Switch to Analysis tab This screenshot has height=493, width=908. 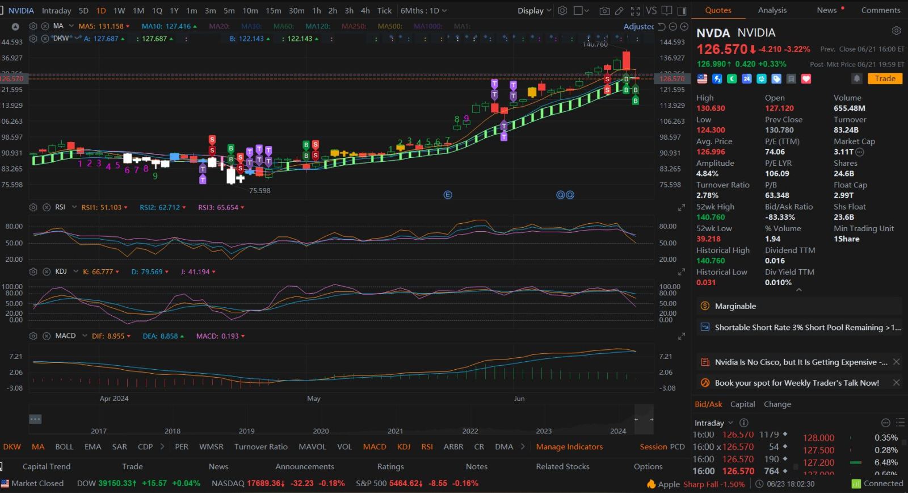[772, 10]
